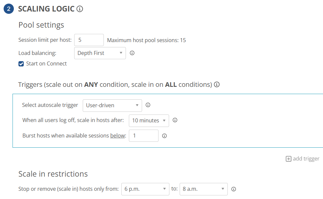Screen dimensions: 323x199
Task: Click info icon next to autoscale trigger dropdown
Action: coord(148,105)
